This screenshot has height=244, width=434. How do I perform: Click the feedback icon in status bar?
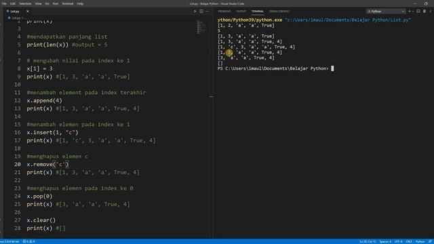click(430, 241)
